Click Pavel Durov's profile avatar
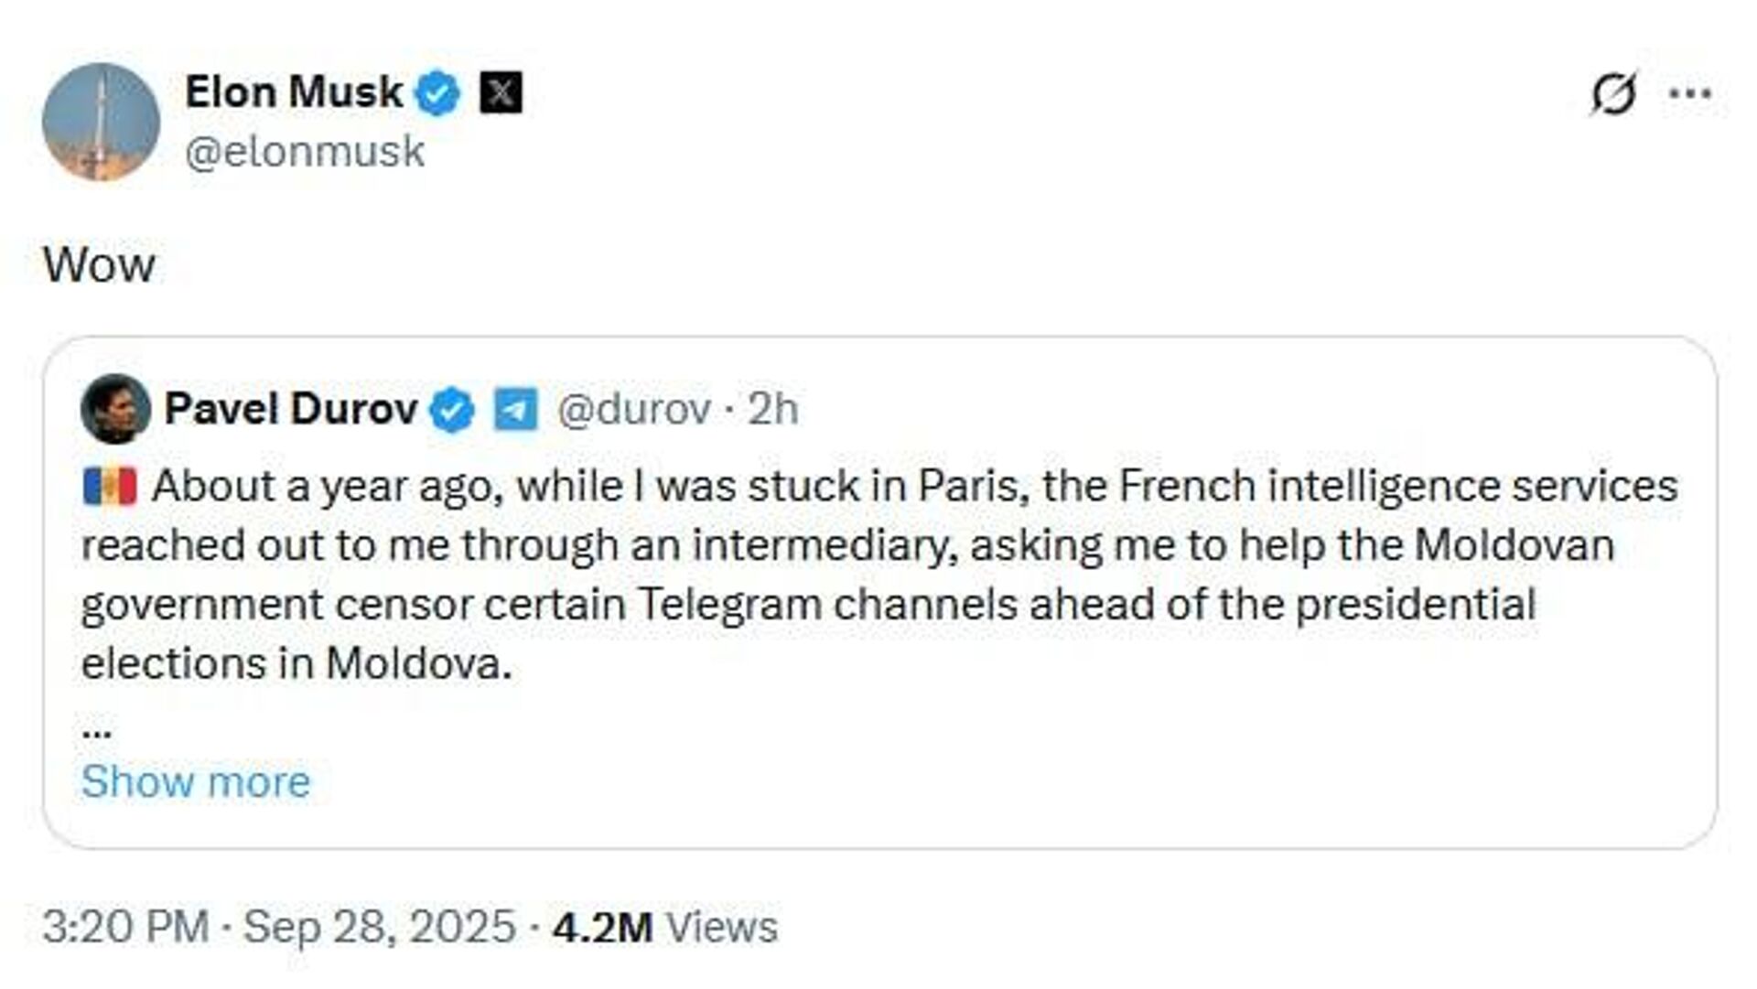Viewport: 1757px width, 989px height. [115, 409]
